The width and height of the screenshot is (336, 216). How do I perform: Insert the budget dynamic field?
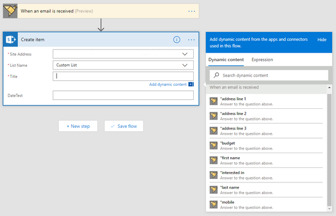pyautogui.click(x=266, y=145)
